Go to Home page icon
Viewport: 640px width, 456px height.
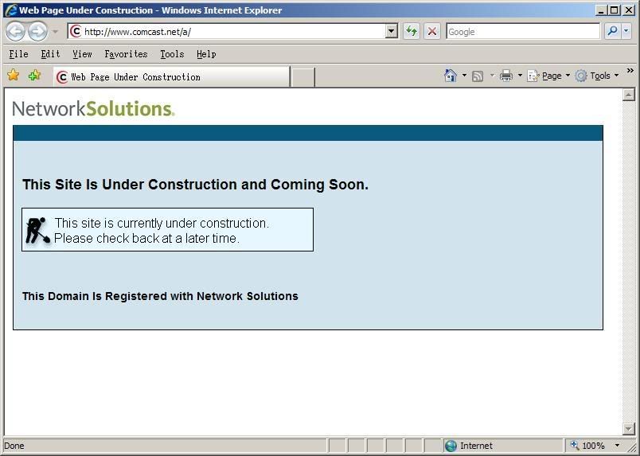point(451,76)
